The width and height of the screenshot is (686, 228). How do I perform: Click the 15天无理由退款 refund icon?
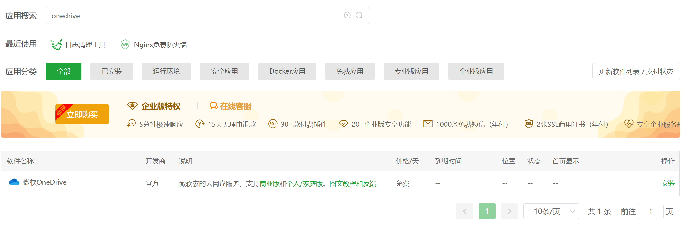coord(200,124)
